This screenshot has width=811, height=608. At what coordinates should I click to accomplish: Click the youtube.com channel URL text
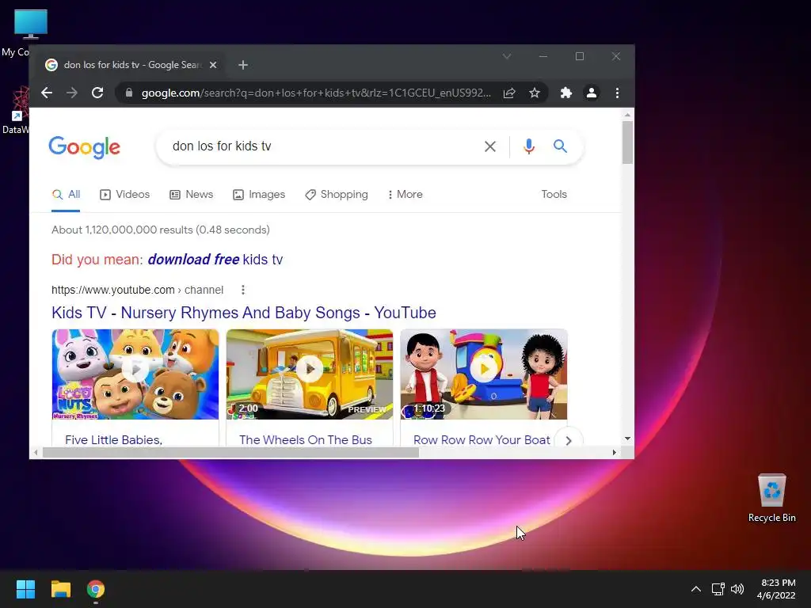coord(138,290)
